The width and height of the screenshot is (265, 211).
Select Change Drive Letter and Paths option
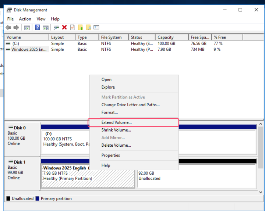[130, 105]
